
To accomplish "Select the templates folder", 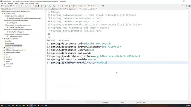I will pos(10,43).
